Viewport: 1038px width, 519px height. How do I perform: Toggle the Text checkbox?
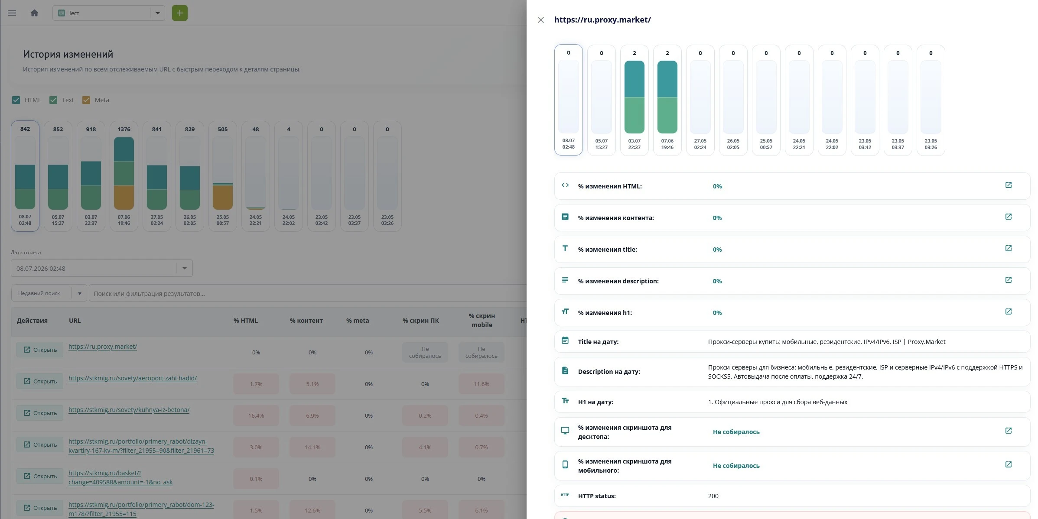[x=53, y=100]
